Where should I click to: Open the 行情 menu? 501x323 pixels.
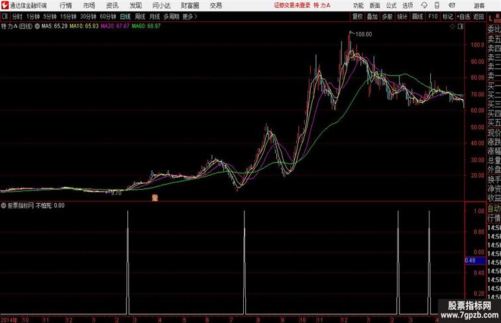coord(66,5)
